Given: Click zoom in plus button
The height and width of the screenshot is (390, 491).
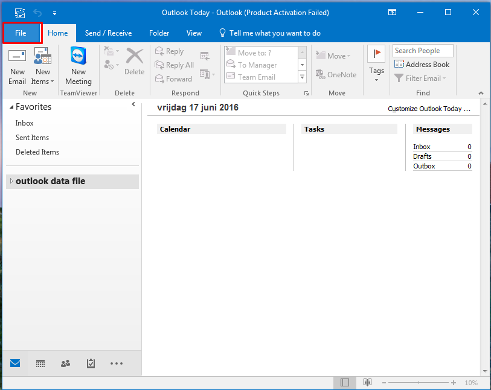Looking at the screenshot, I should click(454, 383).
